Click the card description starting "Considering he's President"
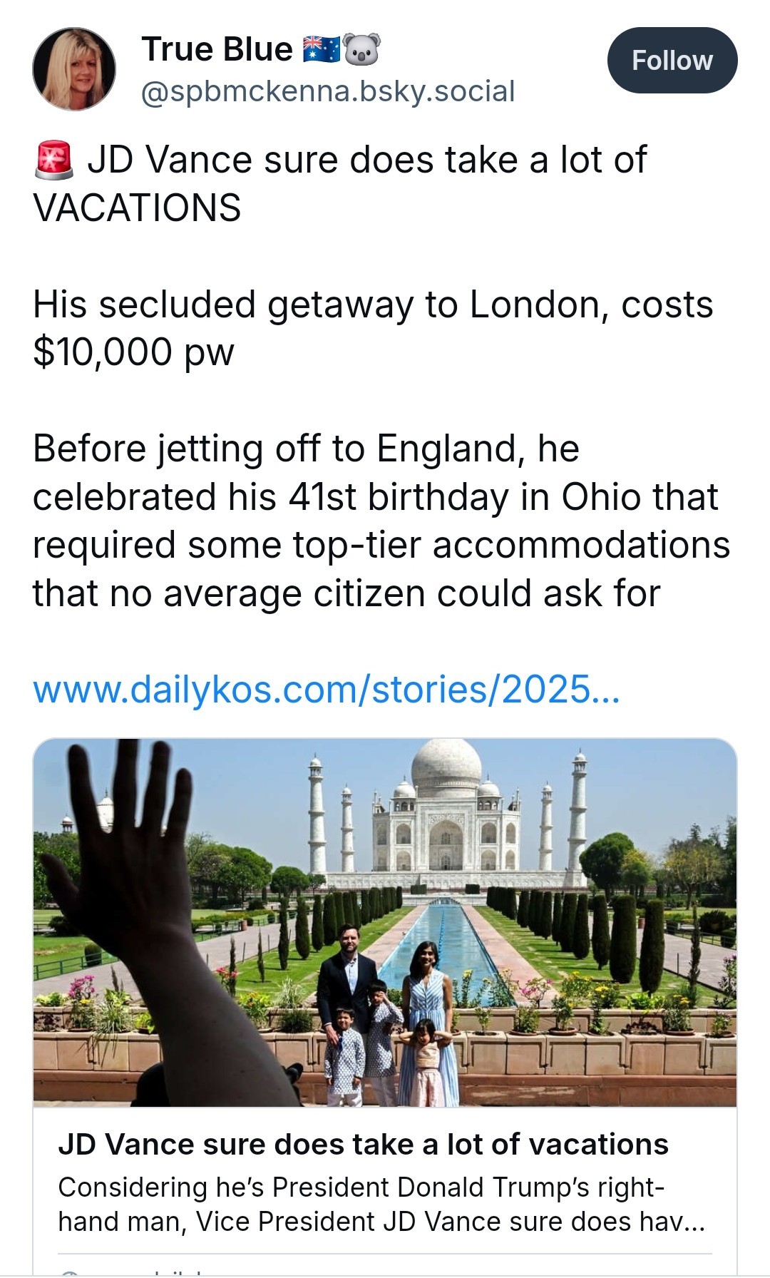770x1278 pixels. [381, 1205]
